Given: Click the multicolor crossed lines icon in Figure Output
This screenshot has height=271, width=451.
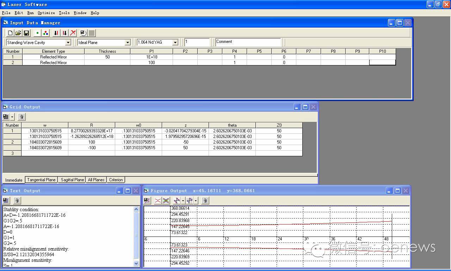Looking at the screenshot, I should (x=166, y=201).
